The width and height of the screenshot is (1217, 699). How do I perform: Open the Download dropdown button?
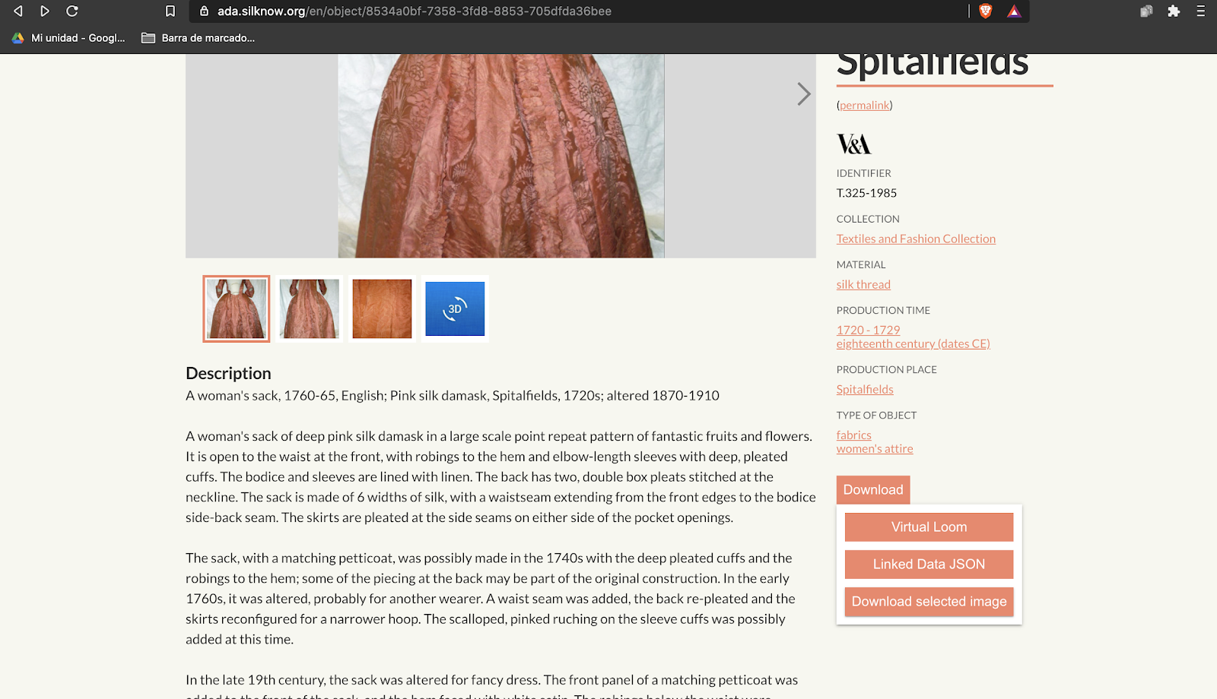tap(873, 490)
